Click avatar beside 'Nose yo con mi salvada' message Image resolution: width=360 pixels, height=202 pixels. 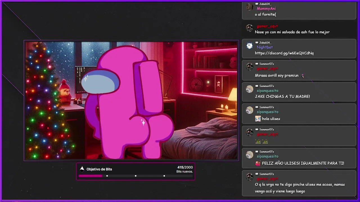point(249,28)
